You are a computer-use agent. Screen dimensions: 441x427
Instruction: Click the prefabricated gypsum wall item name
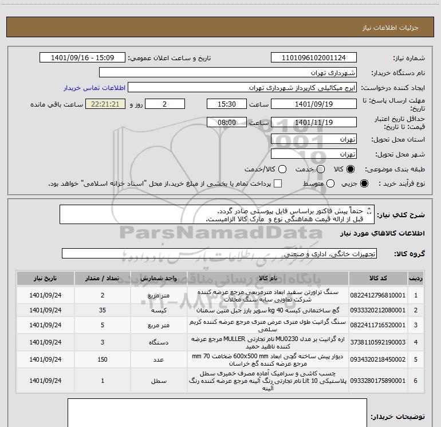(x=268, y=360)
